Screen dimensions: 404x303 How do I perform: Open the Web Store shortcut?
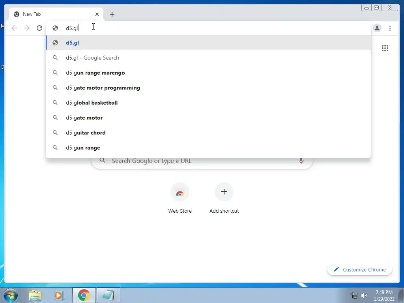click(180, 198)
